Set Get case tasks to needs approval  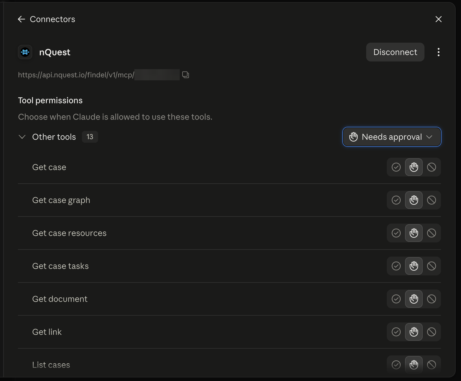point(414,266)
